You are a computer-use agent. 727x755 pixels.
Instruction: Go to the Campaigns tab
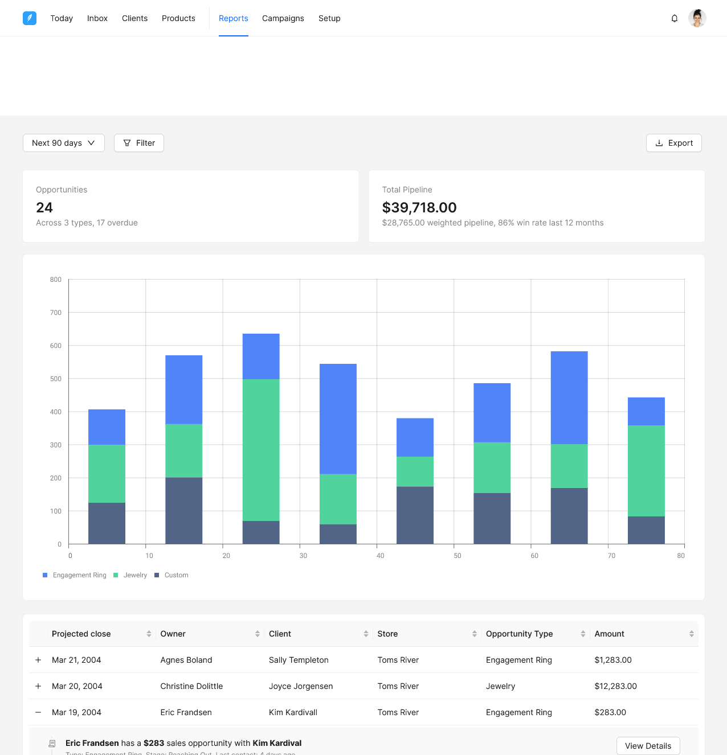pyautogui.click(x=283, y=18)
